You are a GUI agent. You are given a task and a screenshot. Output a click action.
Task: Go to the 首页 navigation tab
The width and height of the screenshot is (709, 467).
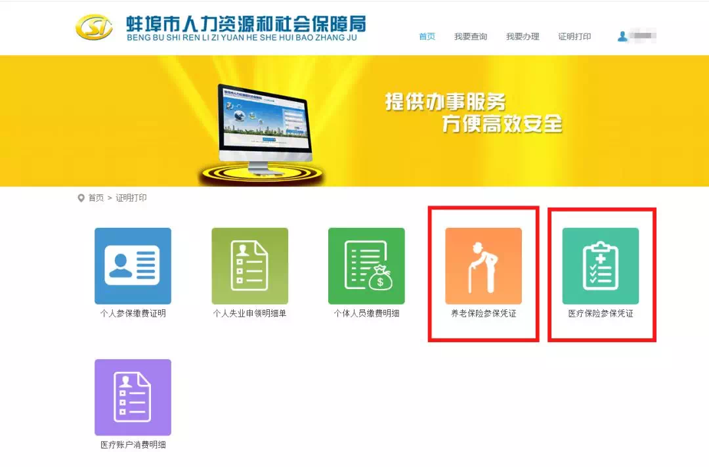[427, 36]
